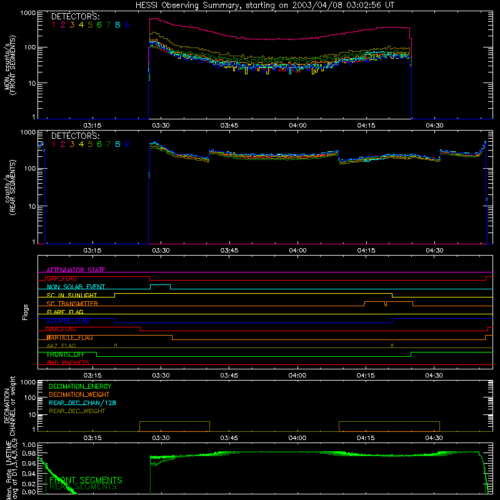Click the SC_IN_SUNLIGHT flag label
500x500 pixels.
[x=72, y=295]
